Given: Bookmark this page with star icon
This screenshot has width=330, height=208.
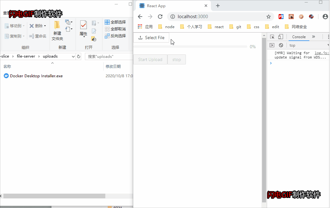Looking at the screenshot, I should (x=269, y=17).
